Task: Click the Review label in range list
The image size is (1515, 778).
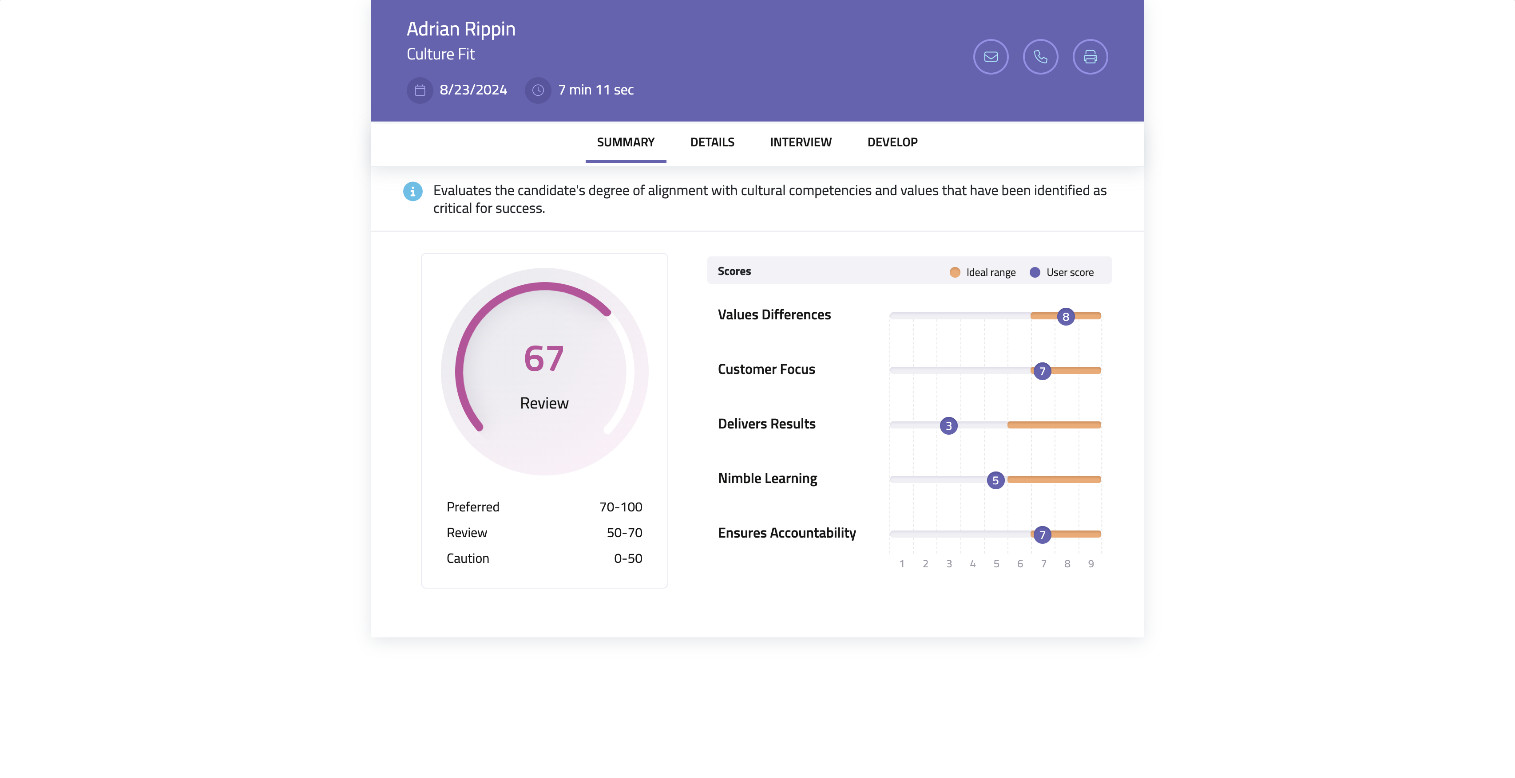Action: tap(466, 533)
